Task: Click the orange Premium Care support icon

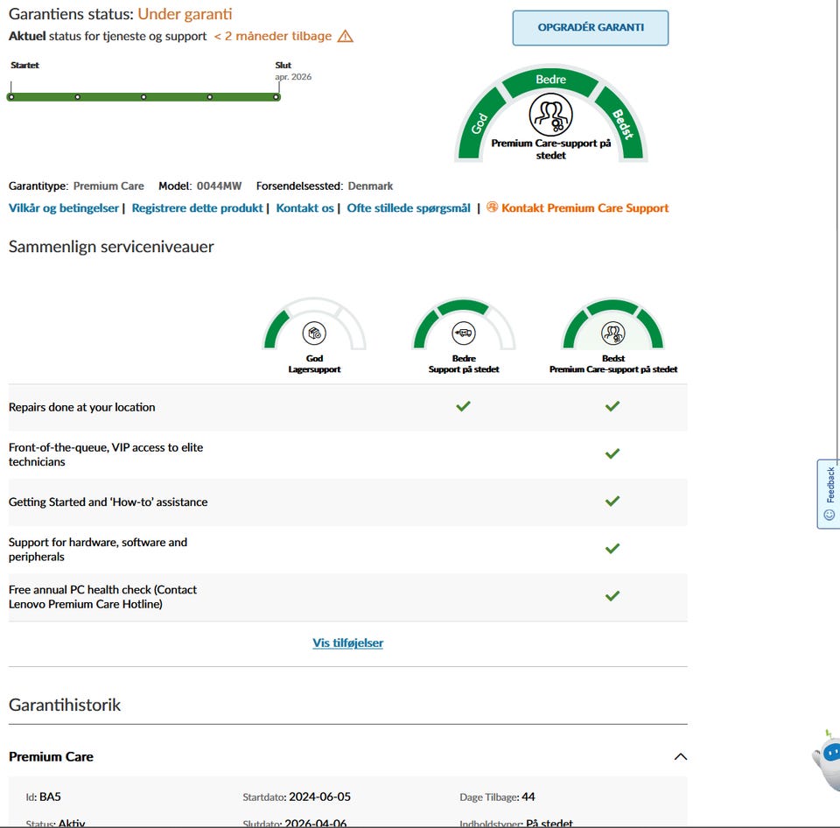Action: coord(493,207)
